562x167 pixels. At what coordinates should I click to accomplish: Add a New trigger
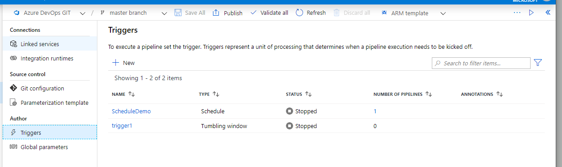(x=123, y=63)
